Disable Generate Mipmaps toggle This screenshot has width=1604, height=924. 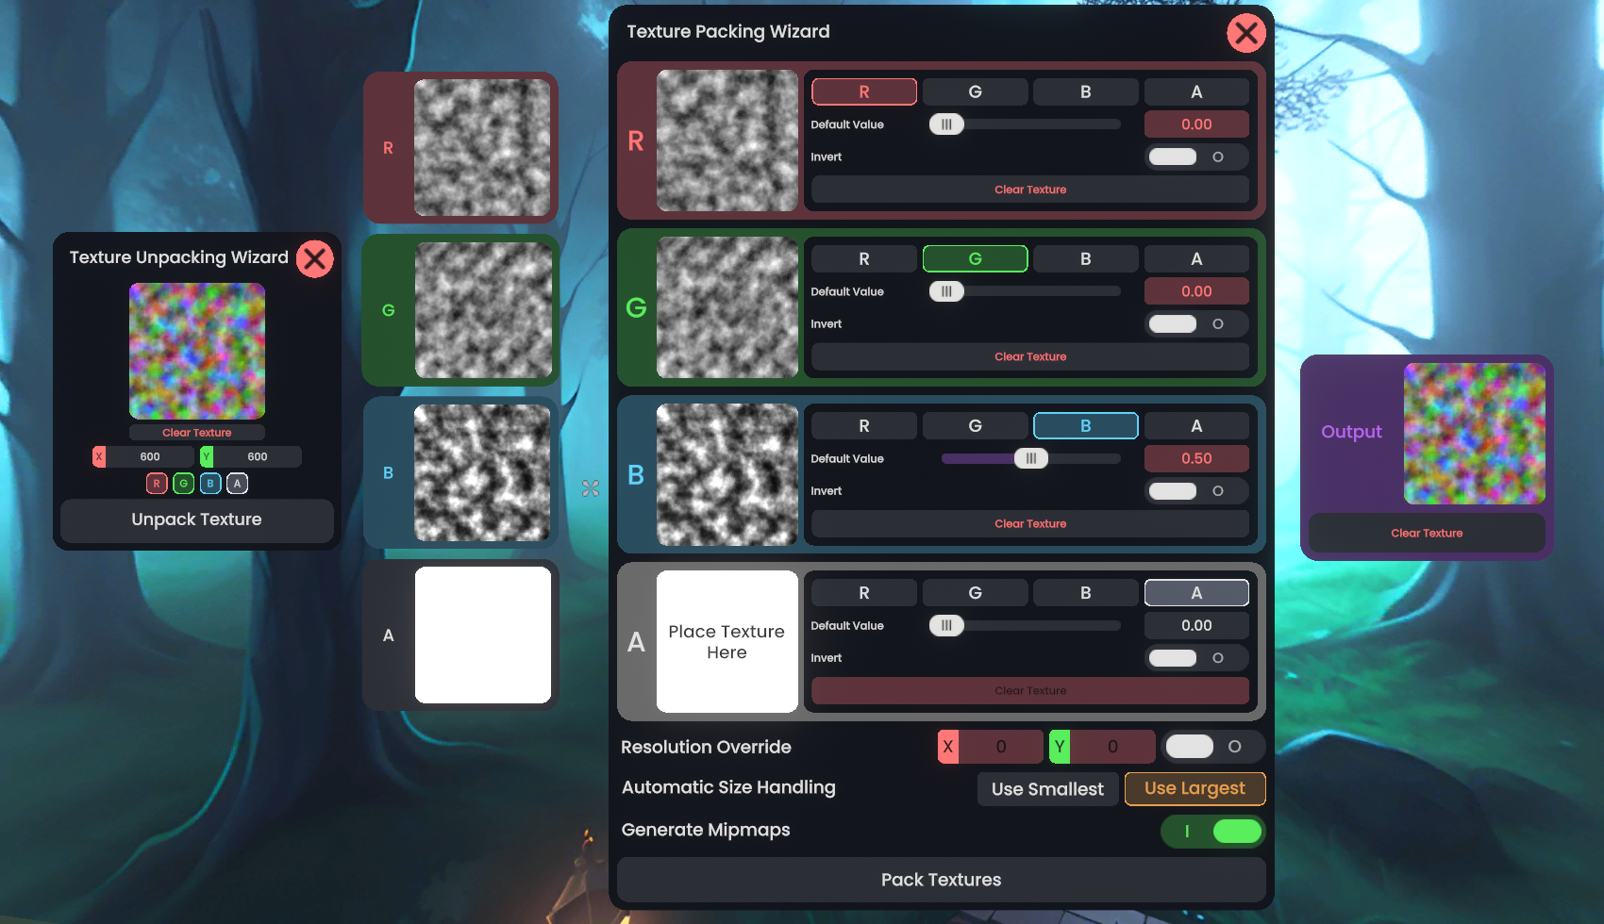pos(1212,832)
